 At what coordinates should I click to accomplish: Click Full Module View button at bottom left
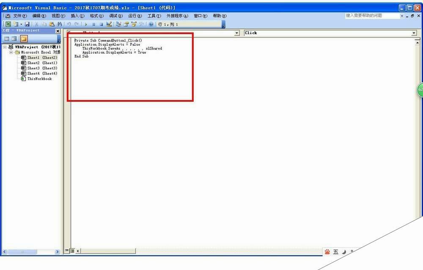click(72, 251)
